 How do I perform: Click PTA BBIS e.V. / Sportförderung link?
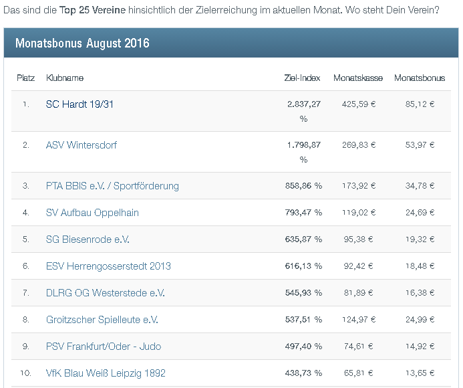pos(112,186)
